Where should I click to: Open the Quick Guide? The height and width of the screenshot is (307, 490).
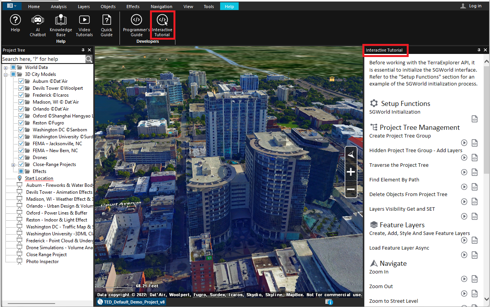[107, 25]
